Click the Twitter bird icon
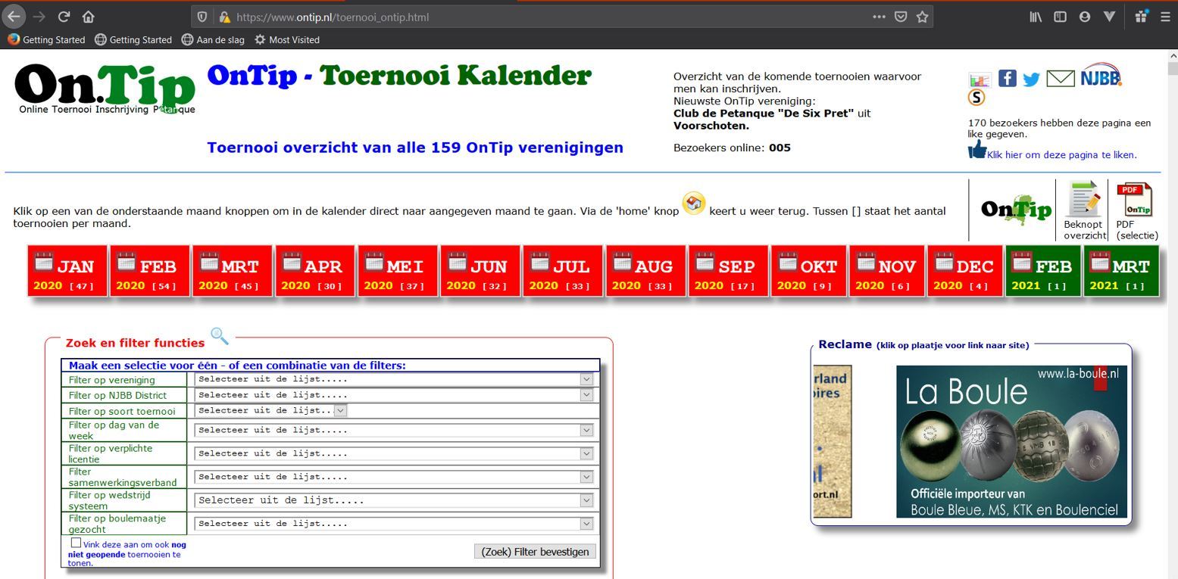The image size is (1178, 579). click(1031, 79)
